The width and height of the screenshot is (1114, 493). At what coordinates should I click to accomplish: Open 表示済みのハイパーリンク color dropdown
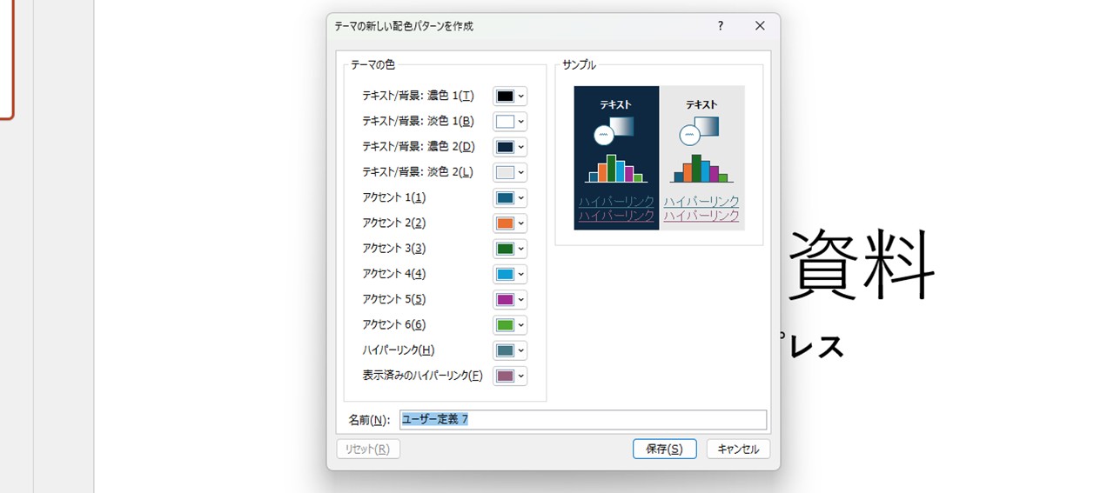click(510, 376)
